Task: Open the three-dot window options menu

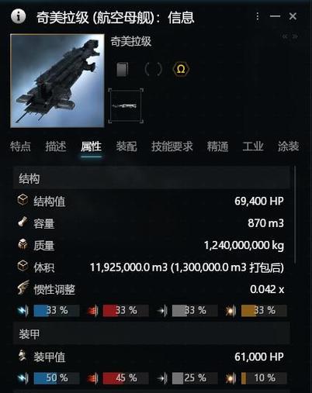Action: pos(257,16)
